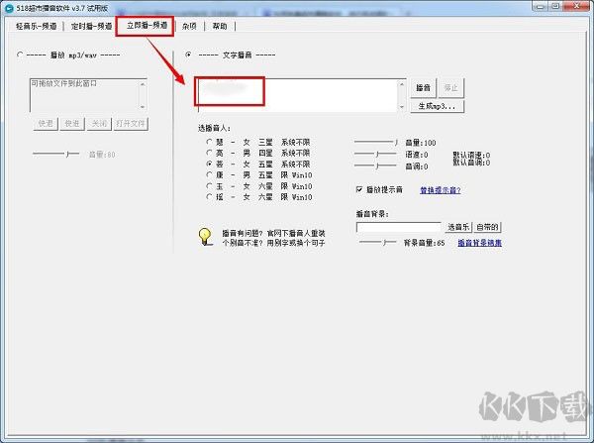
Task: Select the 文字播音 radio option
Action: point(188,55)
